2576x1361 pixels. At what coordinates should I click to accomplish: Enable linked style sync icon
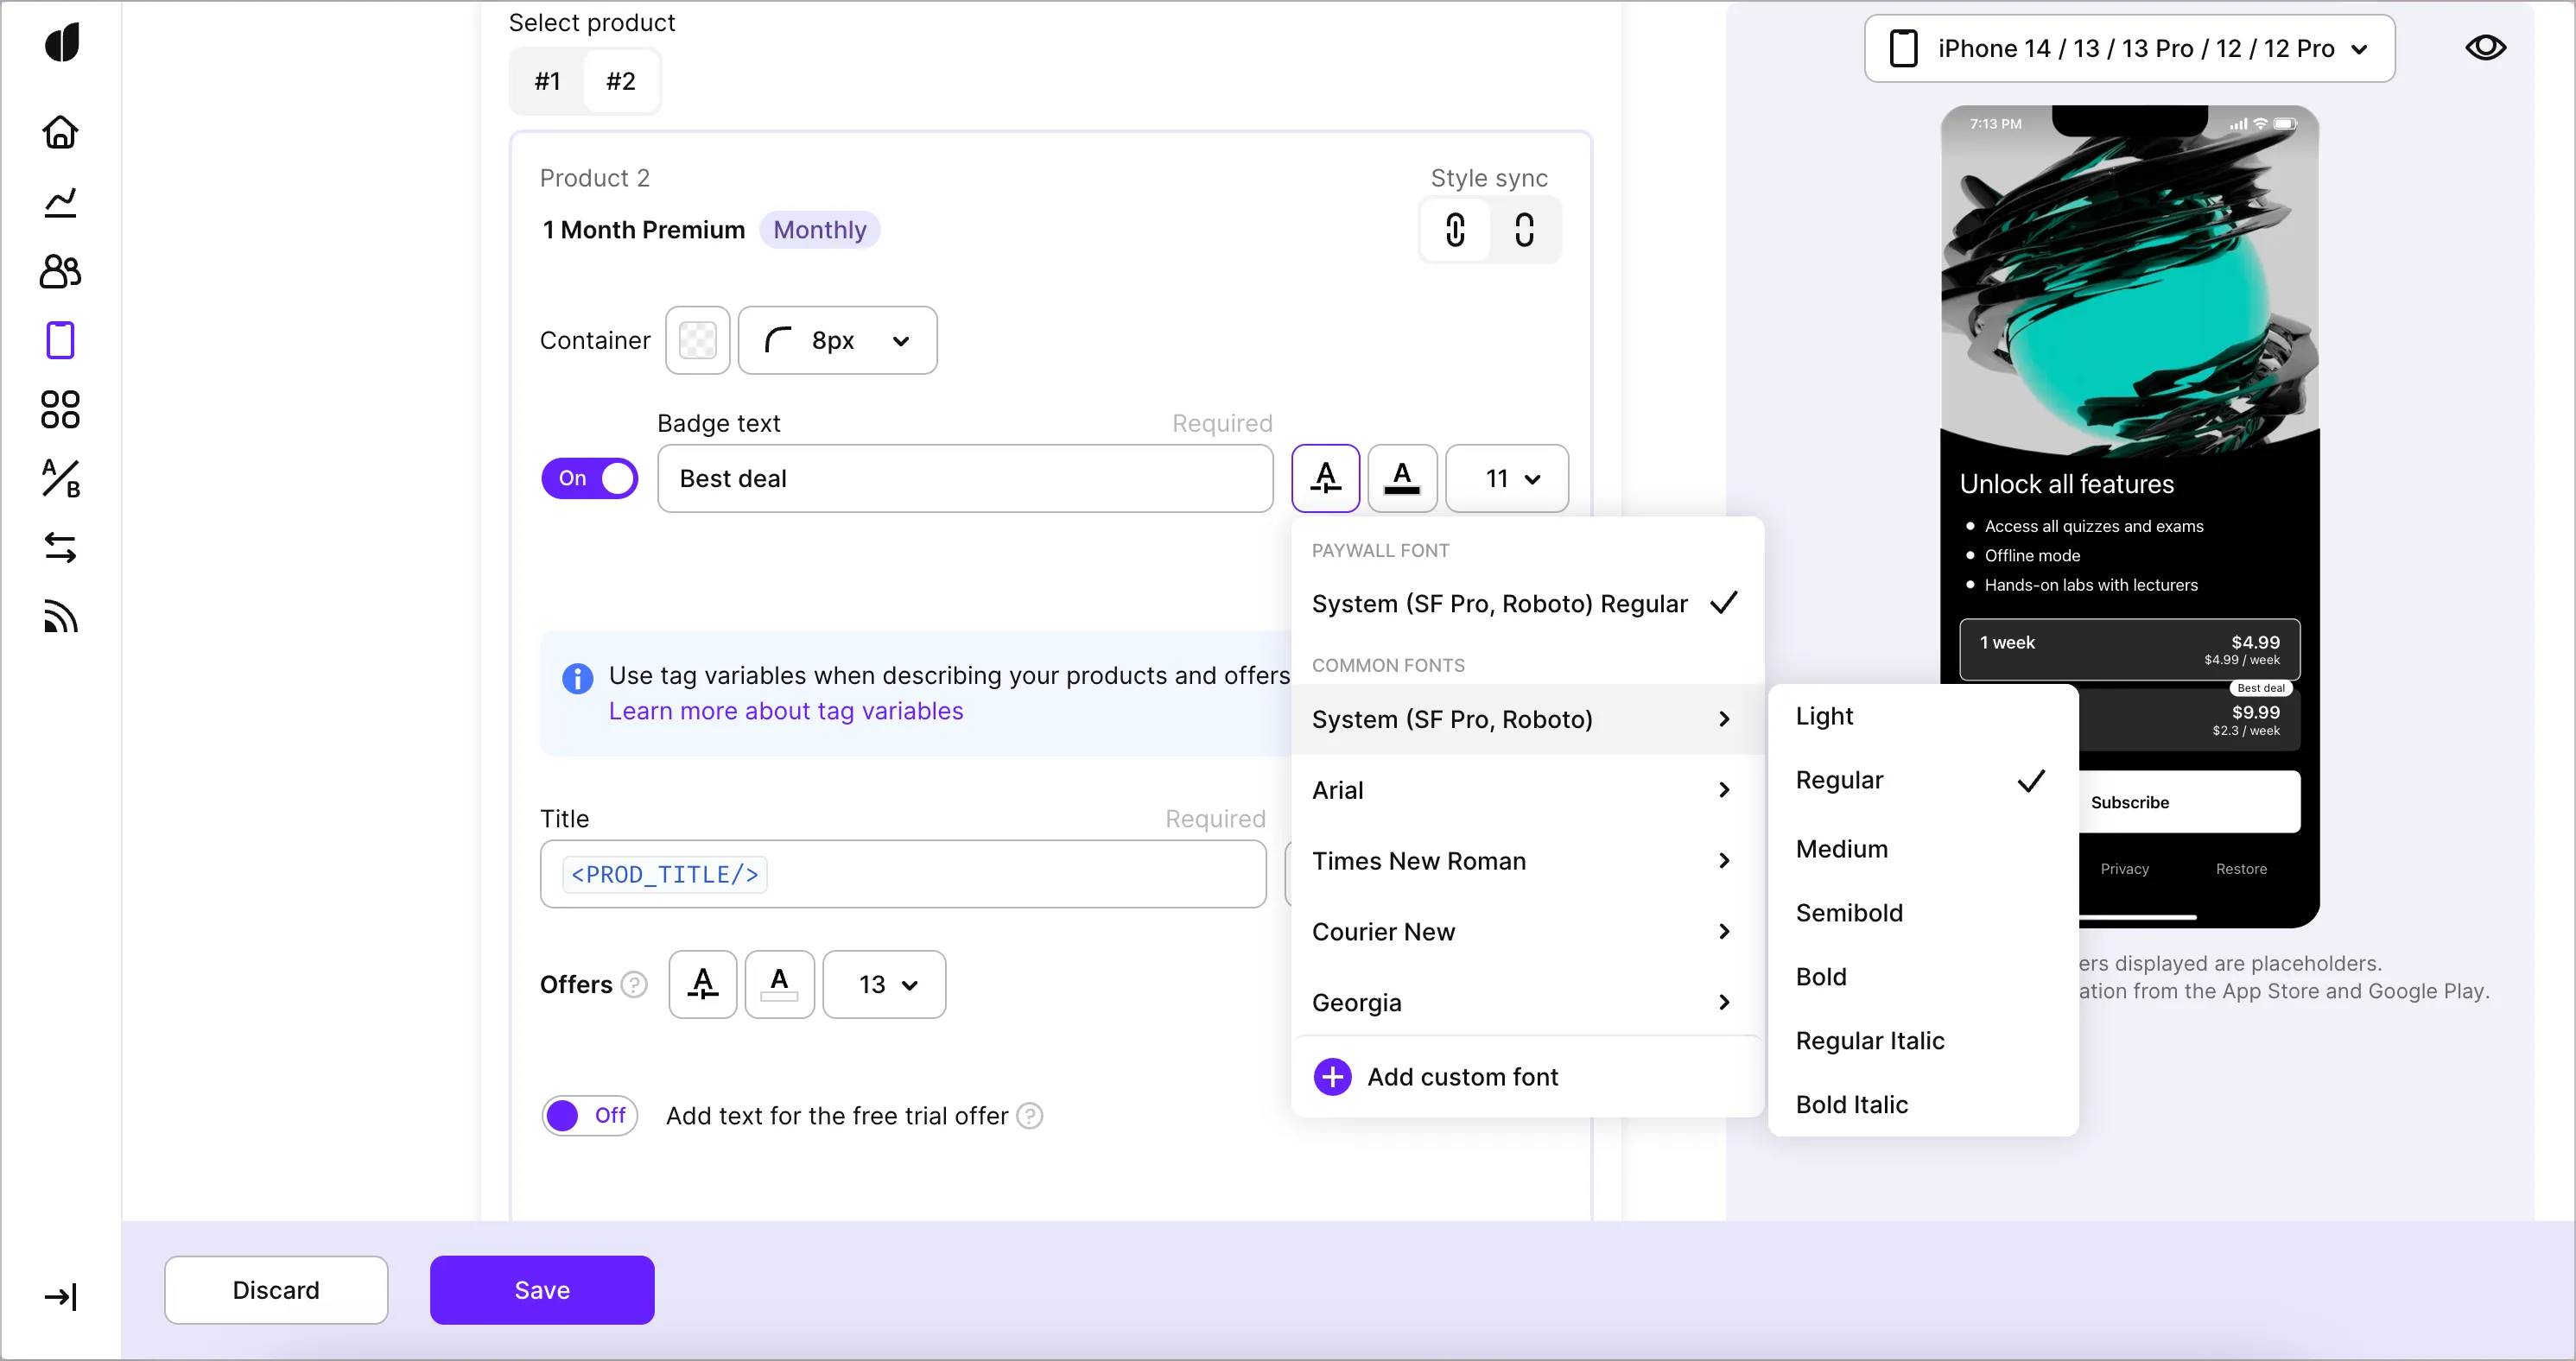(x=1455, y=230)
